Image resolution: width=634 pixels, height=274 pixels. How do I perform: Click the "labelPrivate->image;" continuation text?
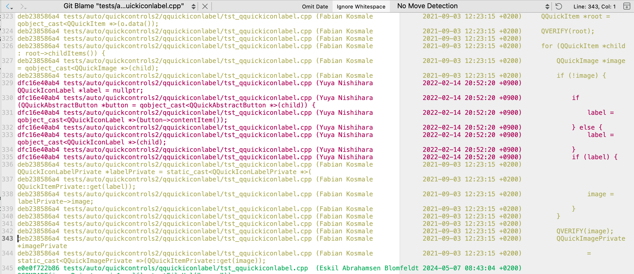55,202
